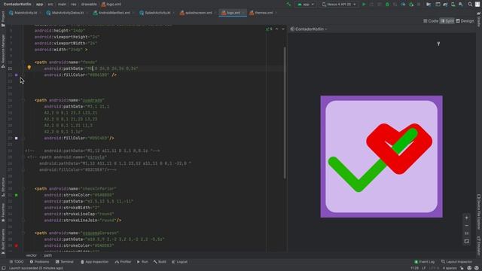This screenshot has width=482, height=271.
Task: Open the Gradle side panel
Action: (x=479, y=19)
